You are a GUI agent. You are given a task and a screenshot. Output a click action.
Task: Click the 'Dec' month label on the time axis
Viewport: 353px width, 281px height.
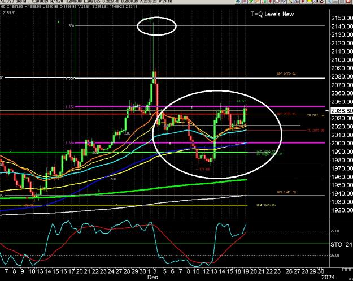click(152, 277)
